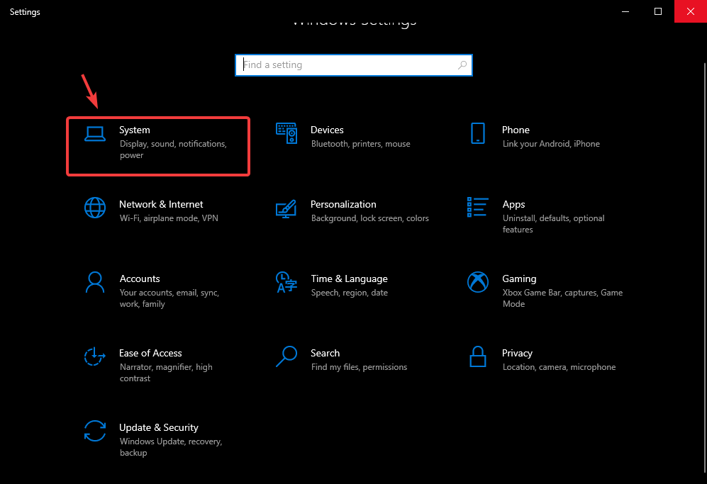The image size is (707, 484).
Task: Select the Phone device icon
Action: (478, 133)
